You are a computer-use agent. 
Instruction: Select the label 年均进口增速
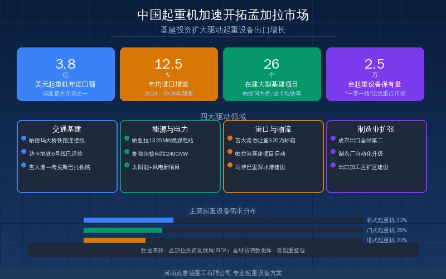click(x=168, y=84)
